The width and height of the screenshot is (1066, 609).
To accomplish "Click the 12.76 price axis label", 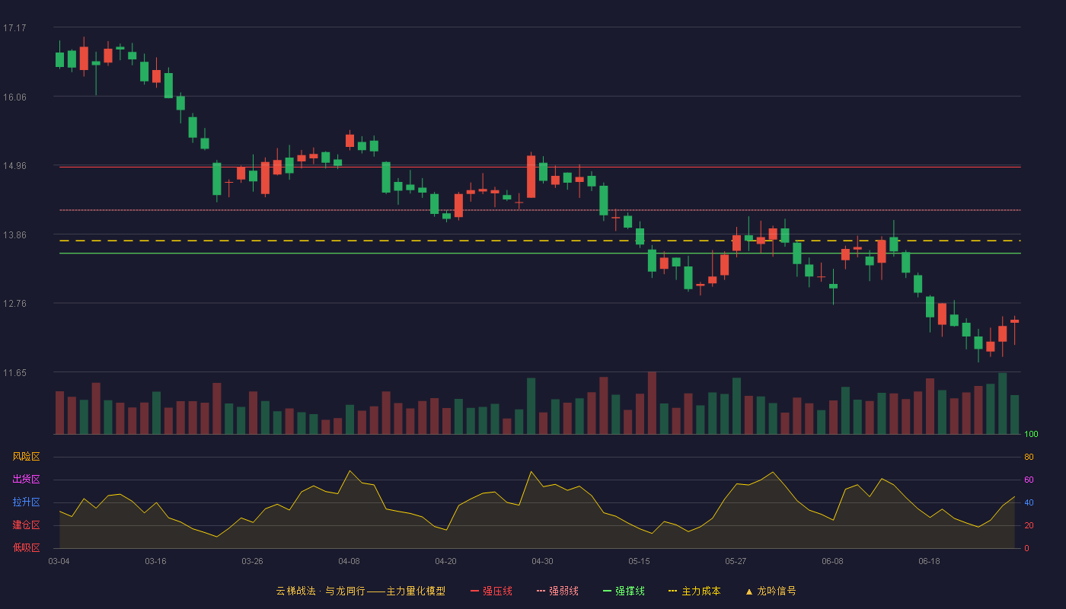I will [x=14, y=304].
